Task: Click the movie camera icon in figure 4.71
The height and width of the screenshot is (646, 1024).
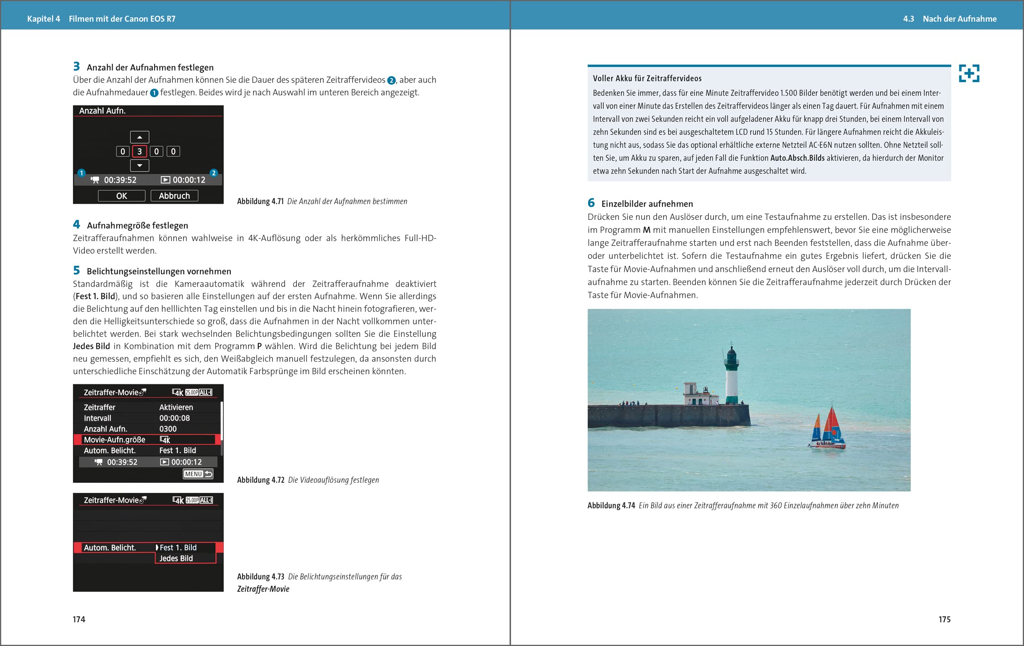Action: pyautogui.click(x=95, y=180)
